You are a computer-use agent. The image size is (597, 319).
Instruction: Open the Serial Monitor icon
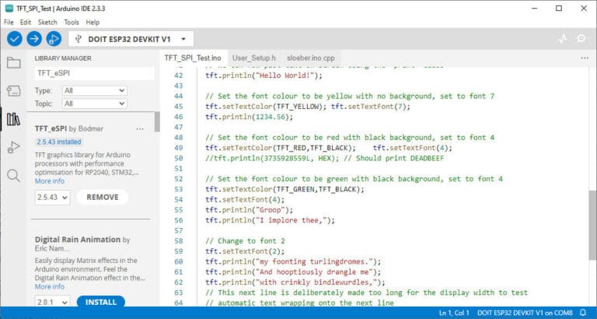pyautogui.click(x=581, y=38)
